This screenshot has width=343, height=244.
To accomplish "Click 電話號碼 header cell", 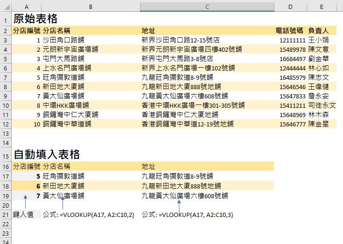I will point(289,31).
